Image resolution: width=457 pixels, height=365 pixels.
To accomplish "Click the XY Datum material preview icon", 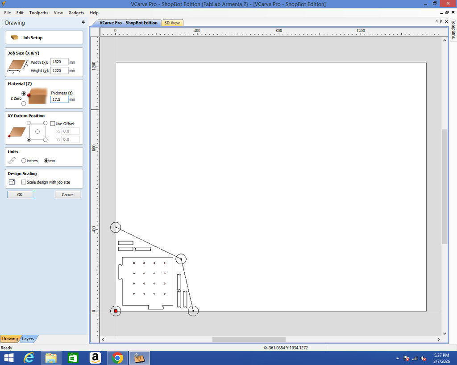I will pyautogui.click(x=17, y=132).
